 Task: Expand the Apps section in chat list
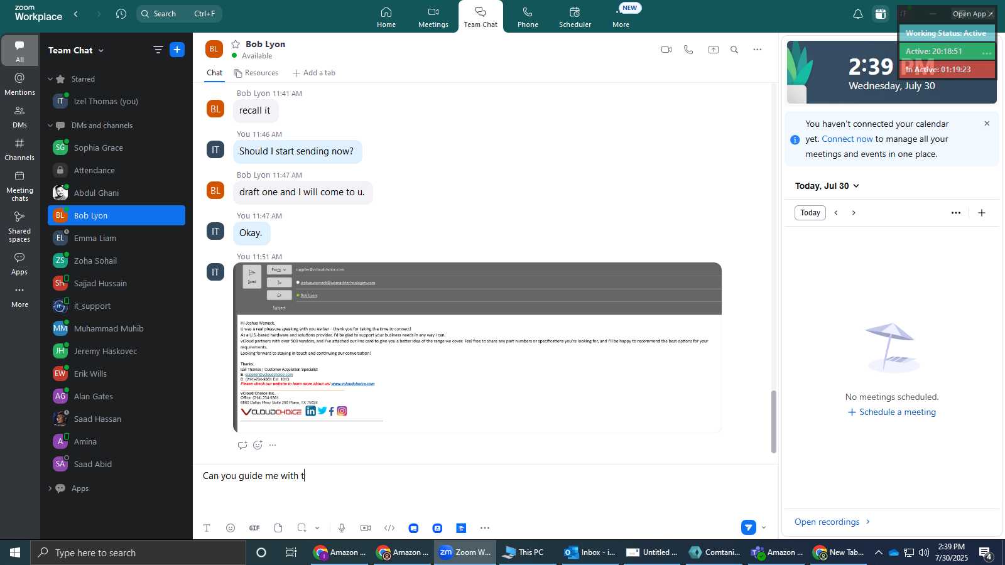(x=50, y=488)
